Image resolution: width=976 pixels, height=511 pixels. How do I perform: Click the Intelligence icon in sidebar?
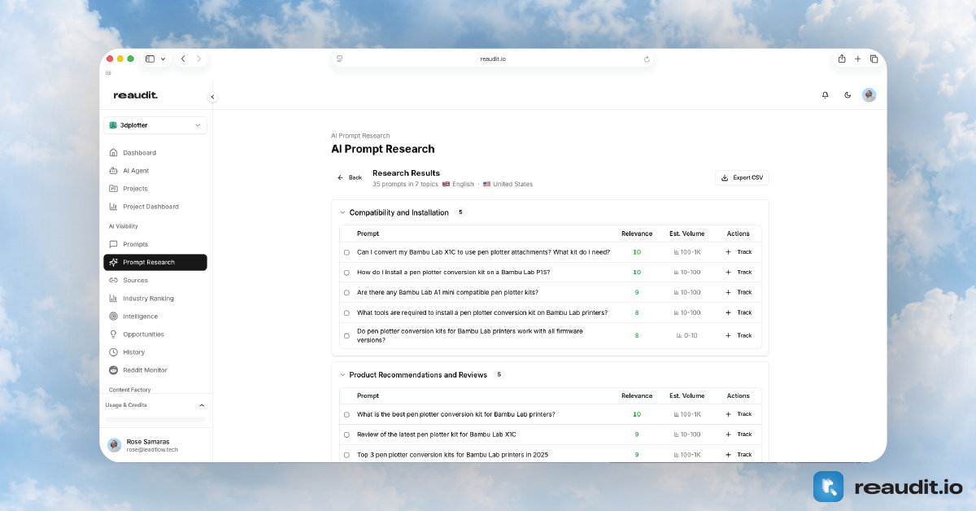[114, 316]
